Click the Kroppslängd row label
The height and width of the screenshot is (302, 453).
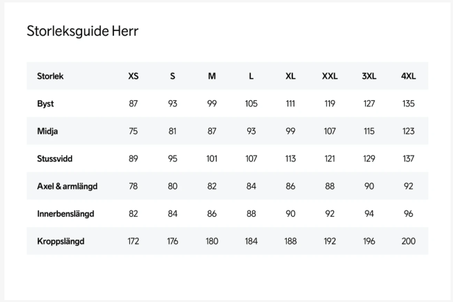click(61, 241)
